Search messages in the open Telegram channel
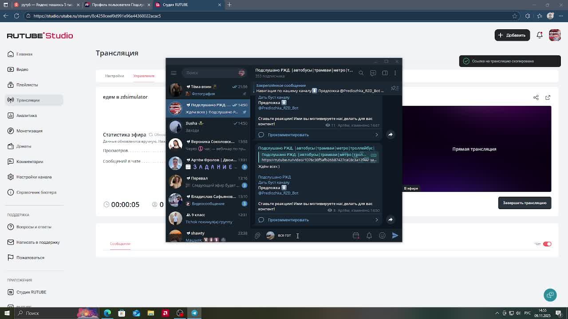 (x=361, y=73)
